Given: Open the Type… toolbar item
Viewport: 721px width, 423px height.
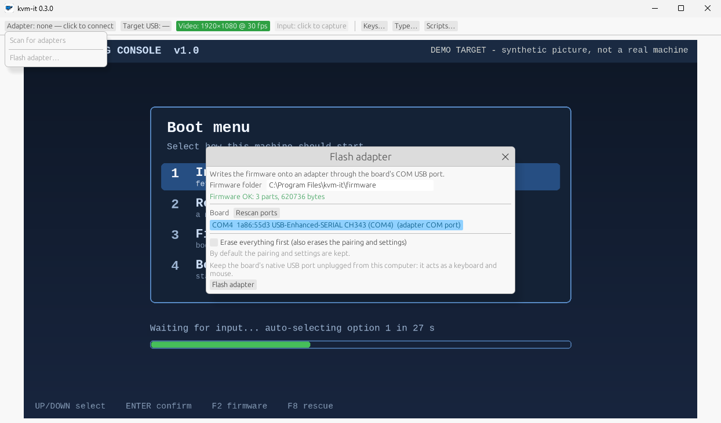Looking at the screenshot, I should point(406,26).
